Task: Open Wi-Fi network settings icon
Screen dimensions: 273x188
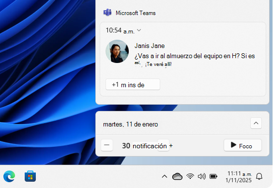Action: [x=190, y=176]
